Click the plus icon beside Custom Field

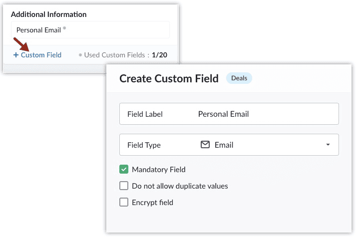click(16, 55)
